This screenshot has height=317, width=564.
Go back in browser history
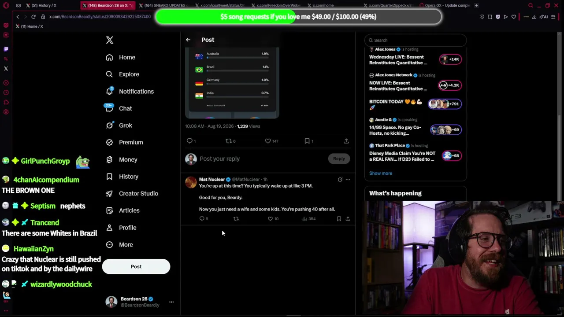tap(18, 17)
